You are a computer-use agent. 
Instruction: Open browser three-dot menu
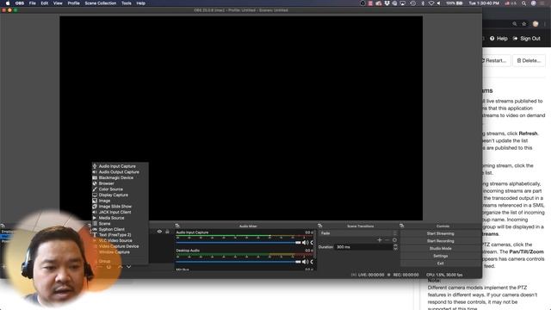(545, 24)
